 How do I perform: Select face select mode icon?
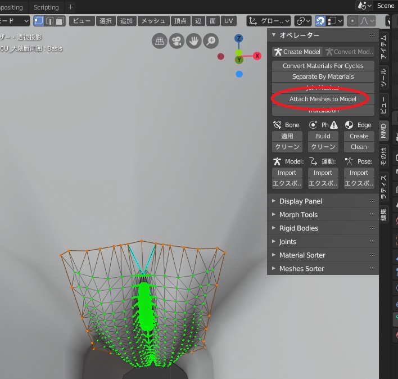(60, 21)
